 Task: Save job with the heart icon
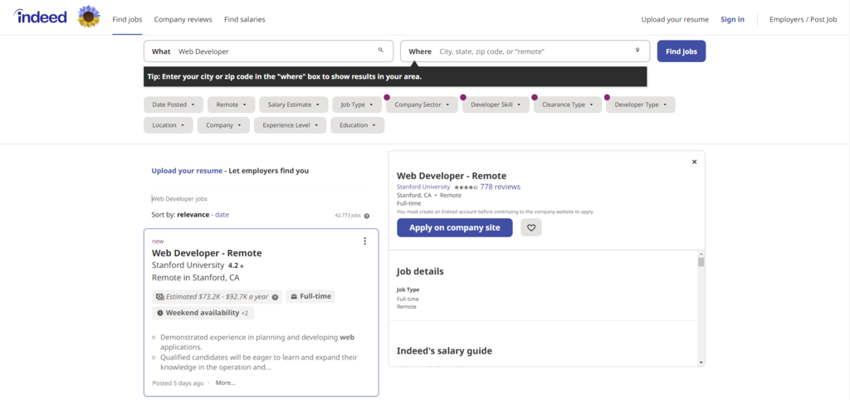531,227
